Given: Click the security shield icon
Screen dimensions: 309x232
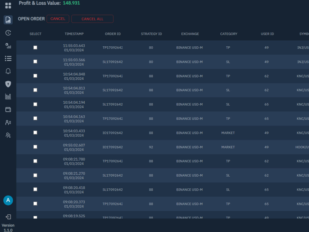Looking at the screenshot, I should (8, 84).
